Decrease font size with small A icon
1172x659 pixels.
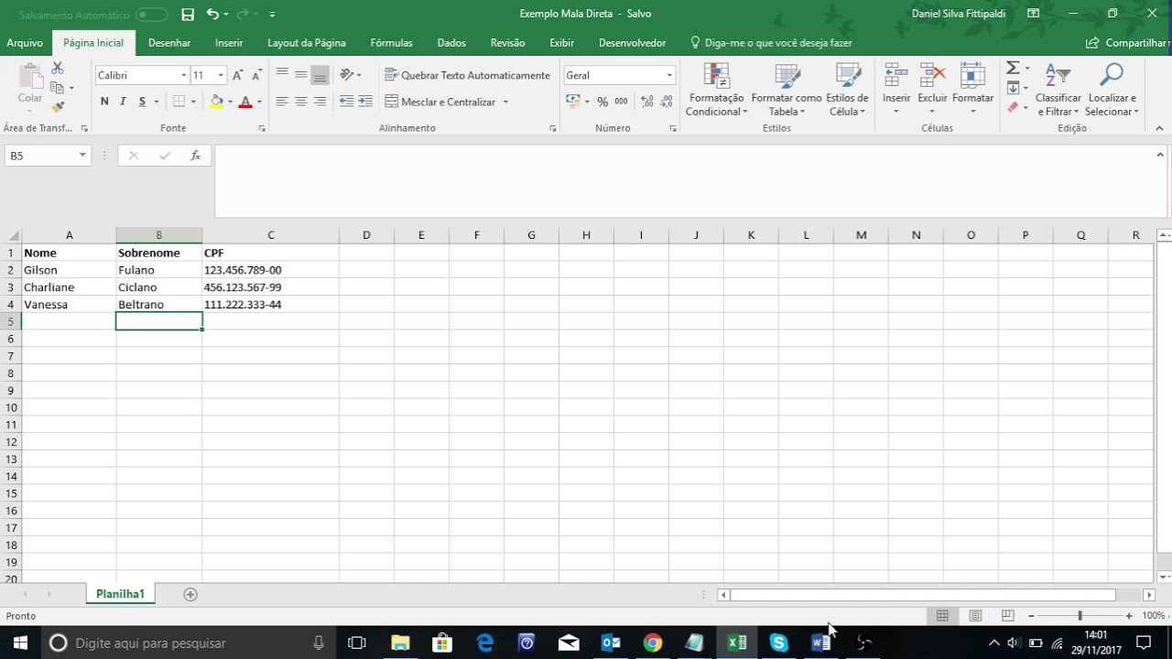[x=256, y=75]
